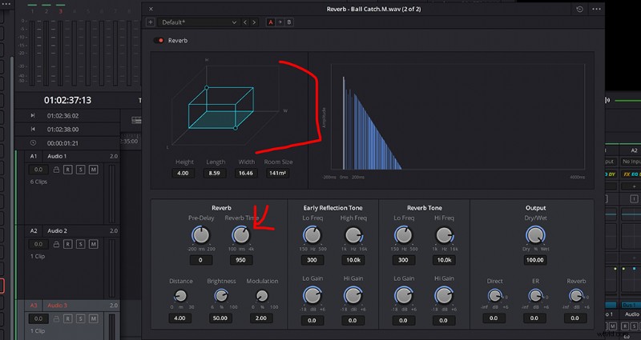Click Reverb Tone Hi Freq knob
The height and width of the screenshot is (340, 641).
tap(445, 235)
